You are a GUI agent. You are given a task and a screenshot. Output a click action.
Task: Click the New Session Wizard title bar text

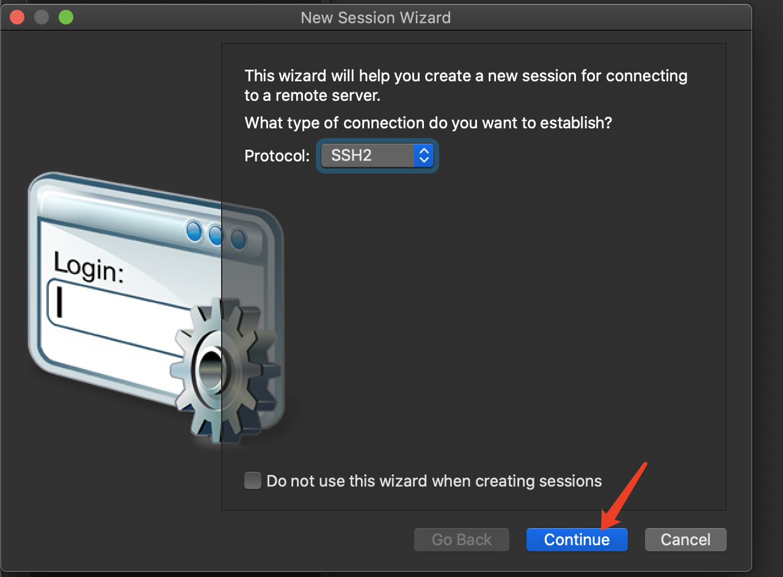(376, 18)
